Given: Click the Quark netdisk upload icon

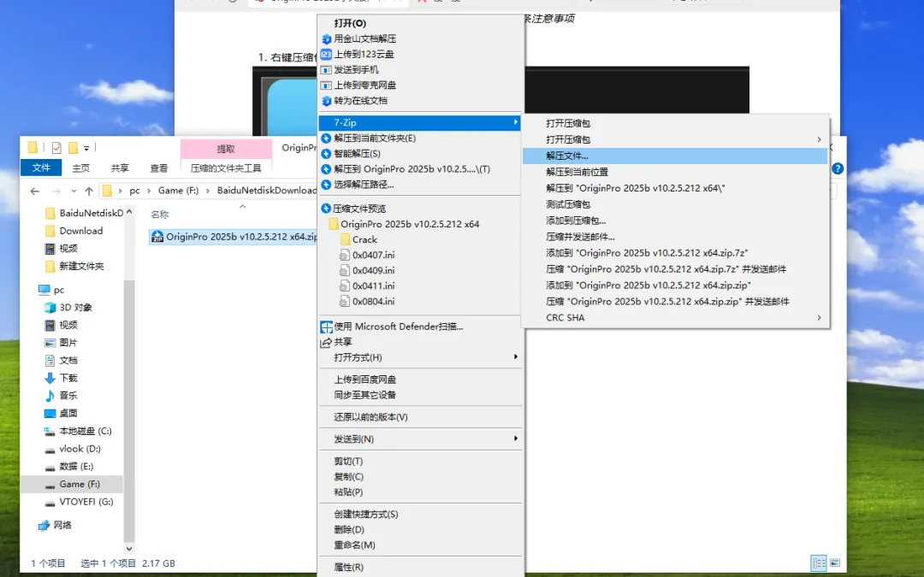Looking at the screenshot, I should [326, 85].
